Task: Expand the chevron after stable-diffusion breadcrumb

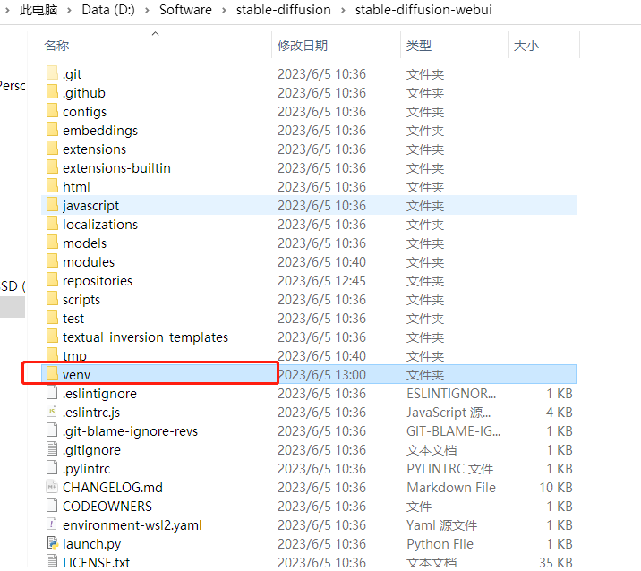Action: 343,10
